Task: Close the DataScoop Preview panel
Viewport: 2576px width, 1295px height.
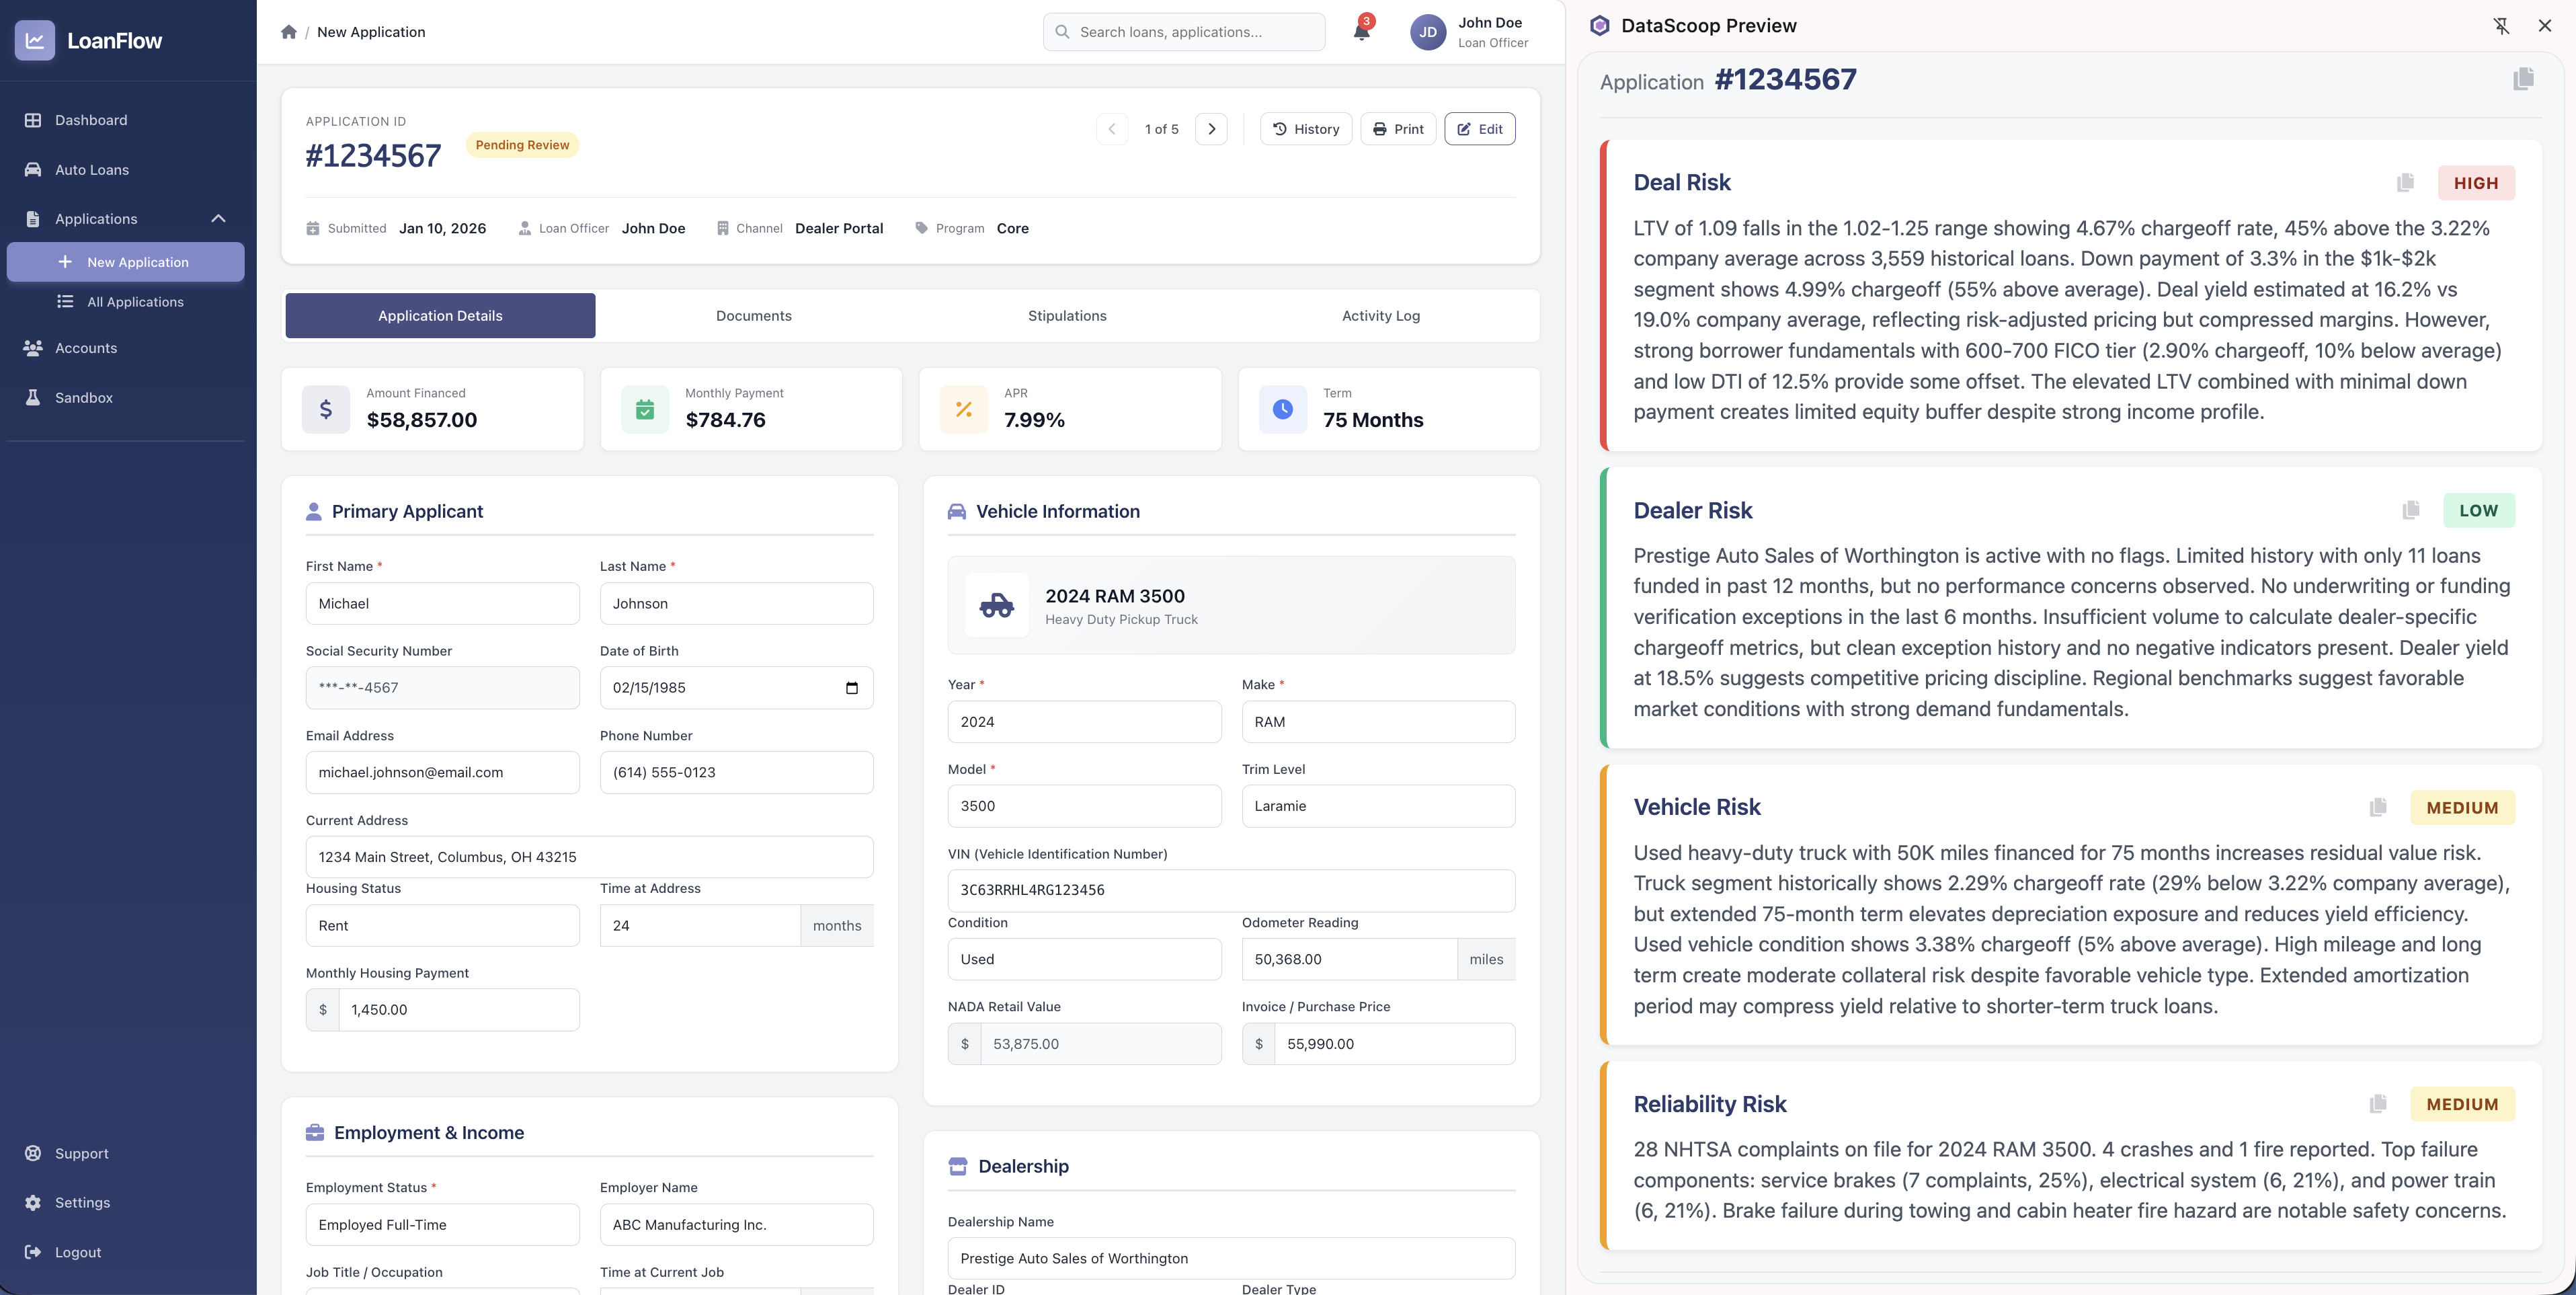Action: click(x=2545, y=26)
